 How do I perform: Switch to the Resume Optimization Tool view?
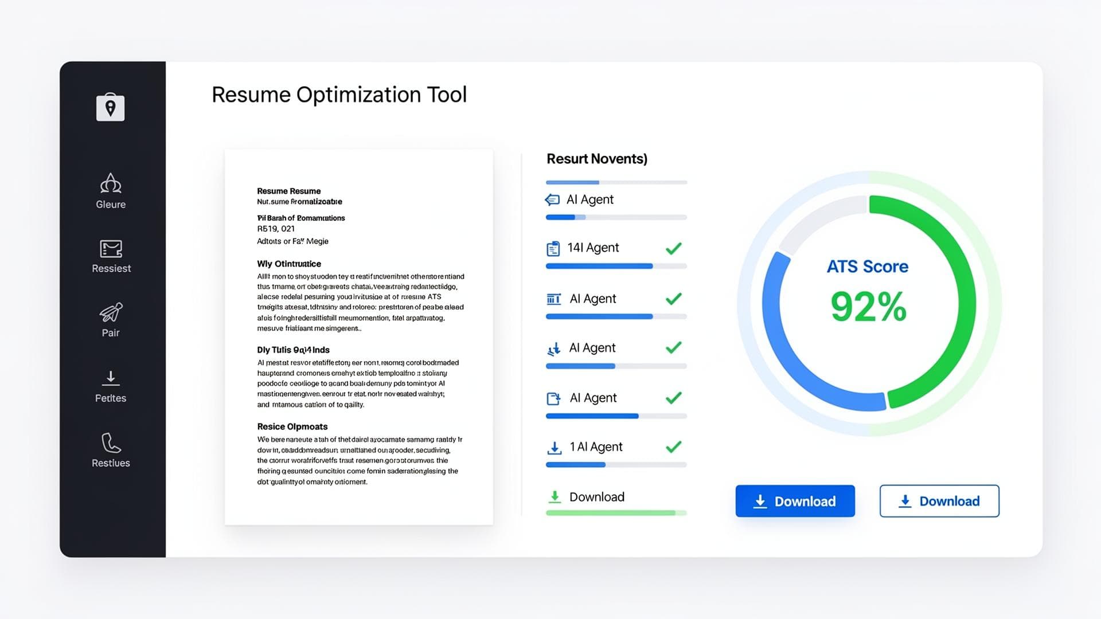[x=339, y=95]
